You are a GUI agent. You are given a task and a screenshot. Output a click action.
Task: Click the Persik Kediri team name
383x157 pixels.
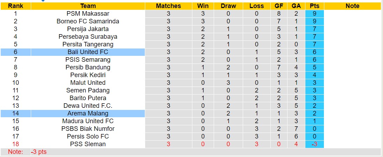click(x=88, y=75)
